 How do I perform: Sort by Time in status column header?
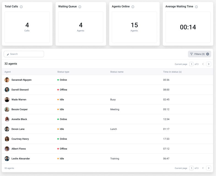pyautogui.click(x=172, y=72)
